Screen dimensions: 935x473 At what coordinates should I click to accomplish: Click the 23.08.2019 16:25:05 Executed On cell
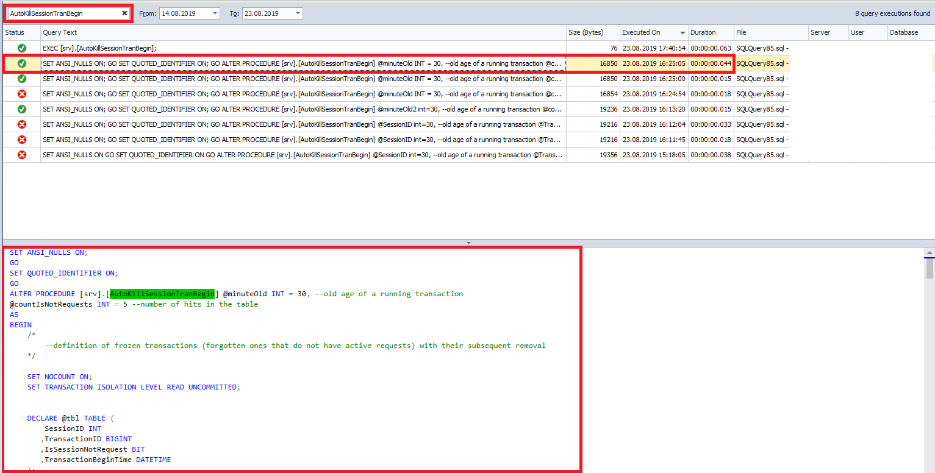pyautogui.click(x=654, y=63)
